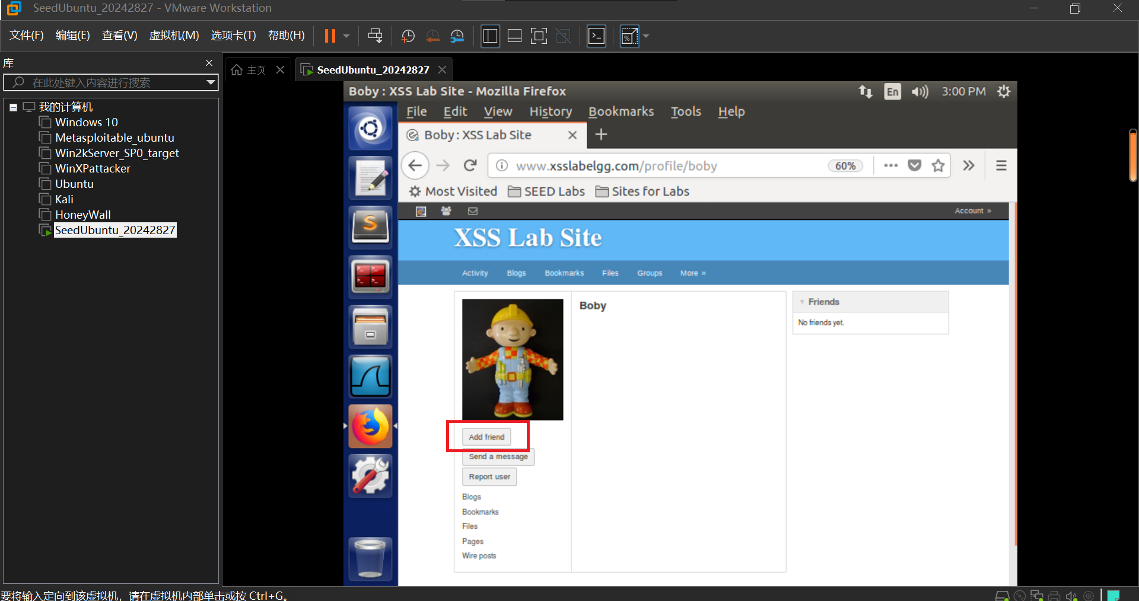1139x601 pixels.
Task: Click the Report user button
Action: pos(489,477)
